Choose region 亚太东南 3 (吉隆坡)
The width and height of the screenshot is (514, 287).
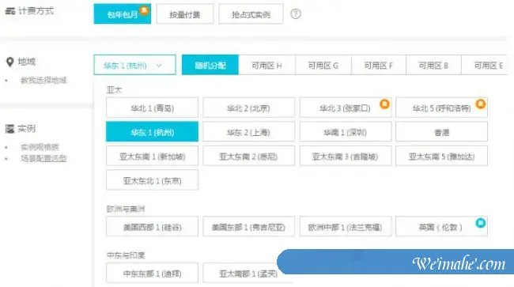point(346,156)
